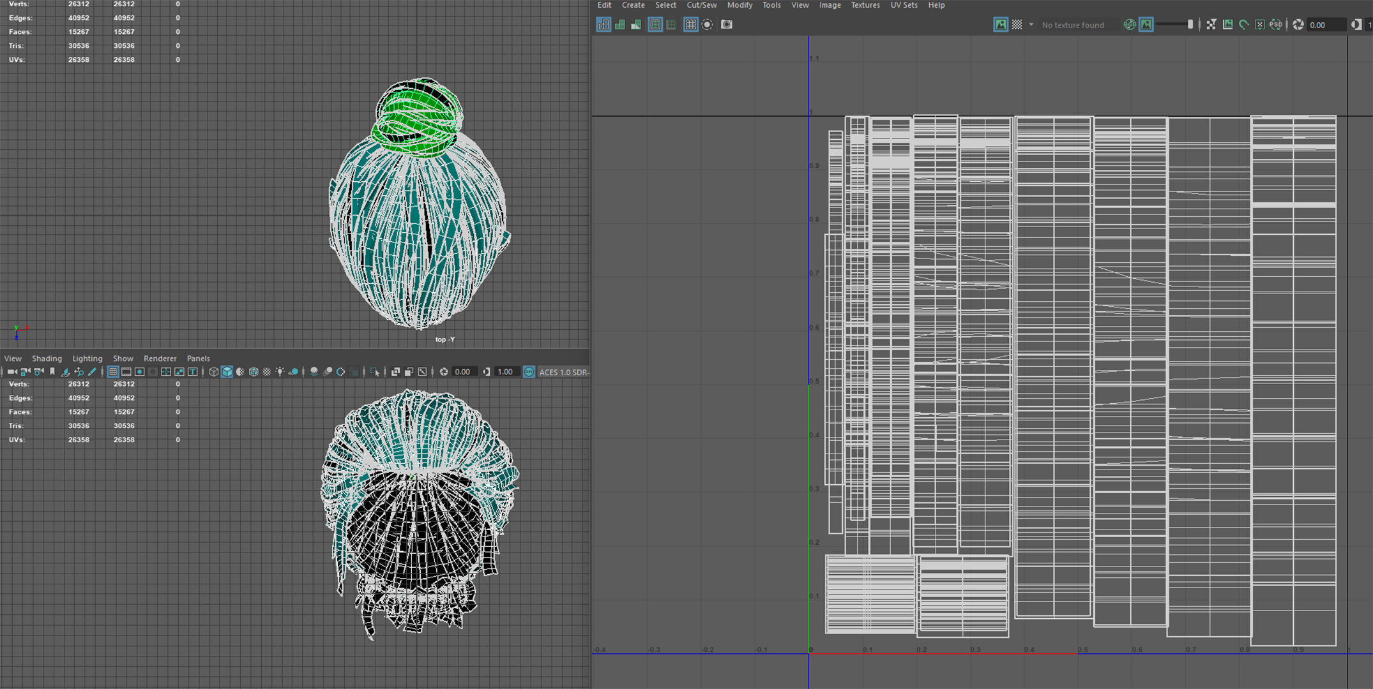Viewport: 1373px width, 689px height.
Task: Open the UV Sets menu
Action: tap(904, 5)
